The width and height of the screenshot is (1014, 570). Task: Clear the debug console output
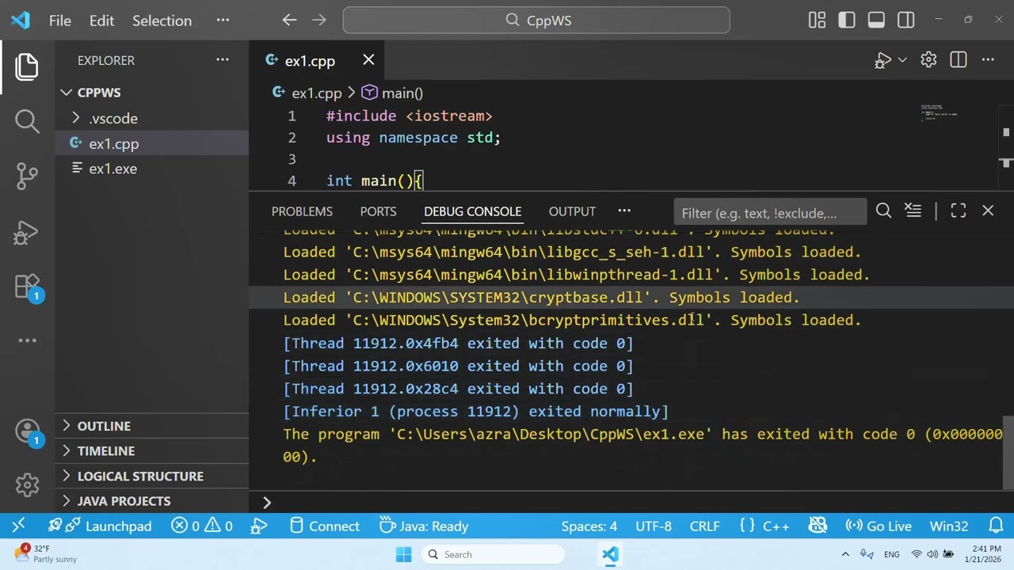tap(913, 211)
